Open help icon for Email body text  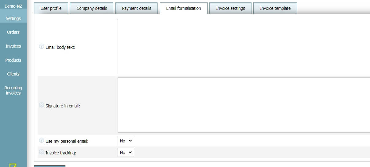(41, 47)
